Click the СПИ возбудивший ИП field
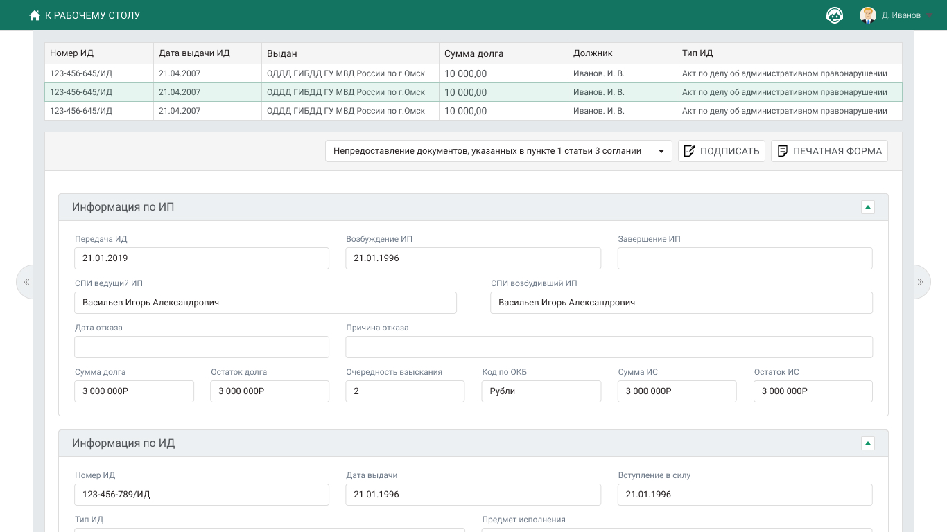This screenshot has width=947, height=532. pos(681,303)
